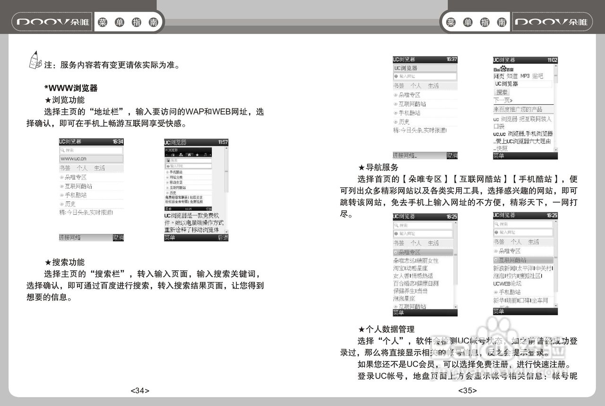Click the scroll-down arrow in 11:57 screenshot
Screen dimensions: 605x406
(x=226, y=232)
